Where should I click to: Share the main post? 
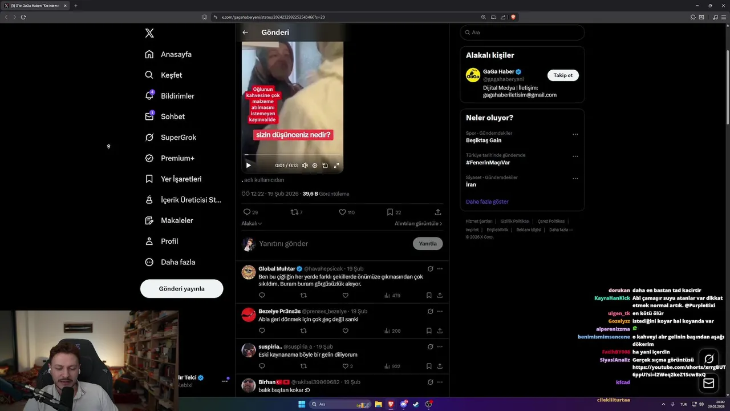[438, 212]
